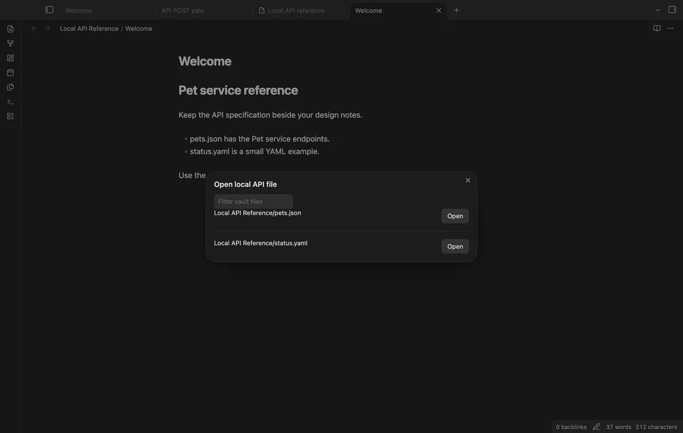The image size is (683, 433).
Task: Click Local API Reference in breadcrumb
Action: (89, 28)
